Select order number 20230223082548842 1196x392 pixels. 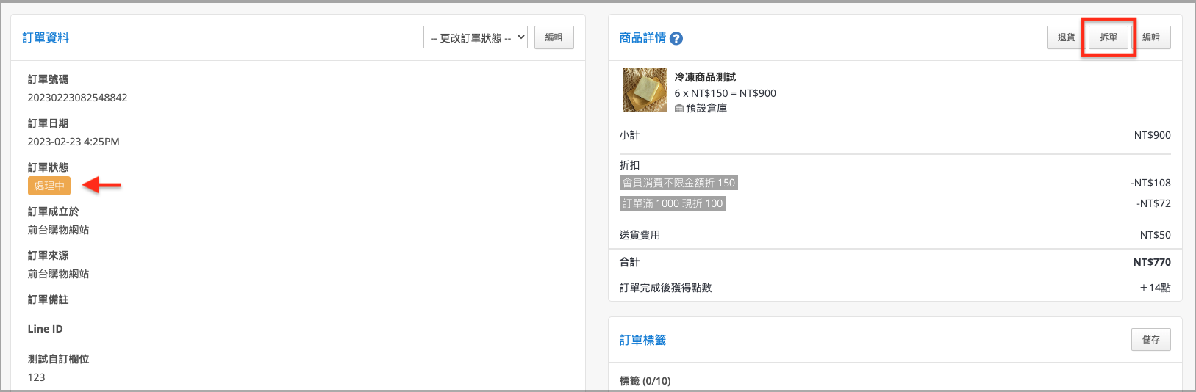pos(77,98)
